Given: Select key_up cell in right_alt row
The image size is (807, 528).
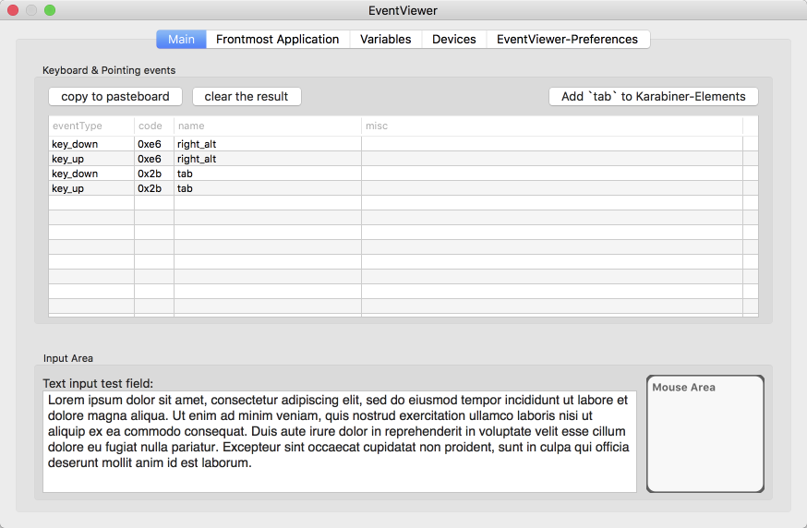Looking at the screenshot, I should 91,159.
